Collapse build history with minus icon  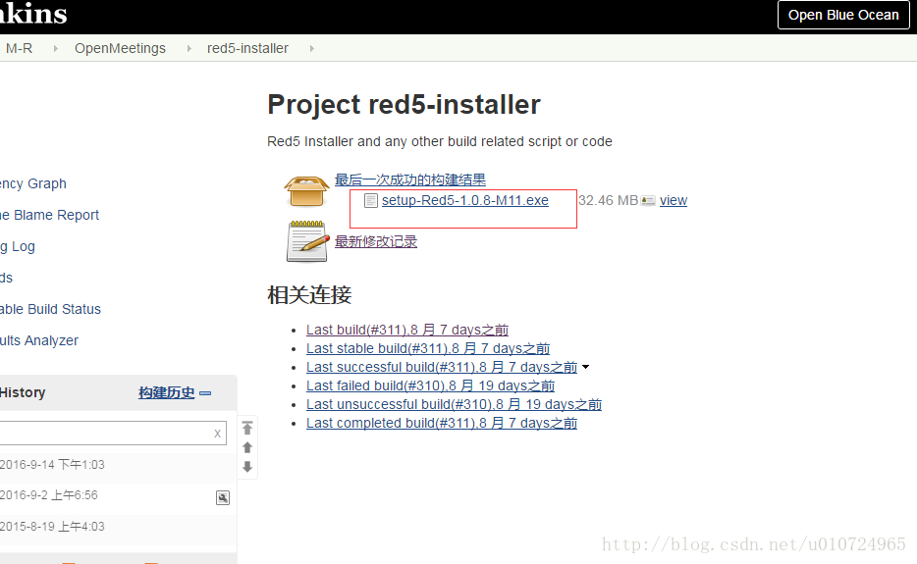coord(205,393)
